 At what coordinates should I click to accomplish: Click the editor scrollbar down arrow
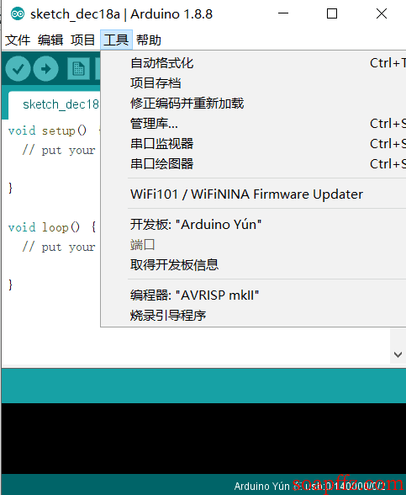point(398,354)
